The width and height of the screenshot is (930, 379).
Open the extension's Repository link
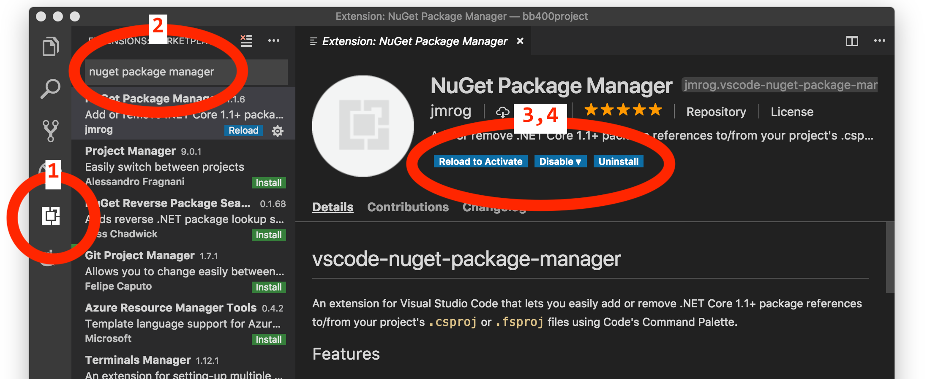click(716, 111)
